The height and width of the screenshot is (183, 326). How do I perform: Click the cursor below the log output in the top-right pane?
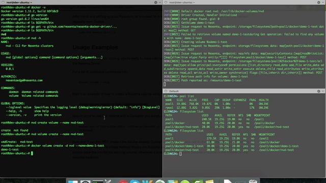[x=165, y=84]
